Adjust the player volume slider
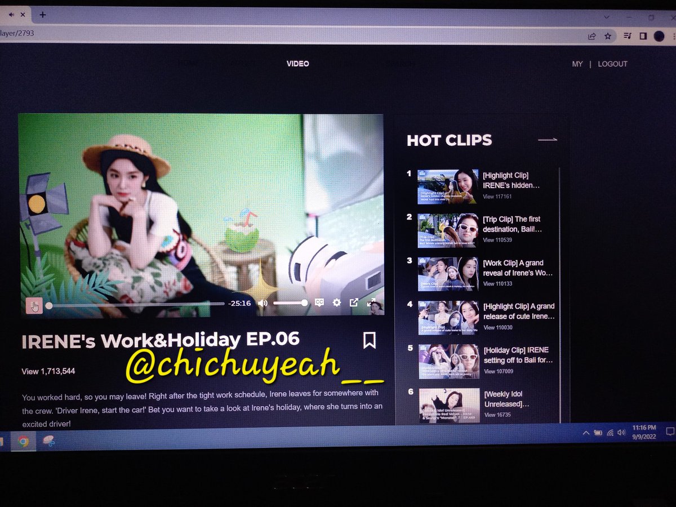Viewport: 676px width, 507px height. click(291, 303)
